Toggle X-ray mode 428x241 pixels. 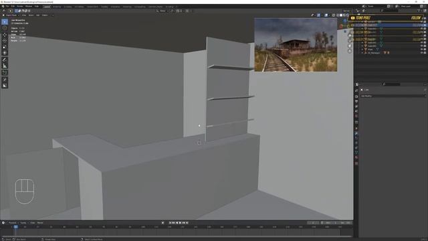pos(334,15)
